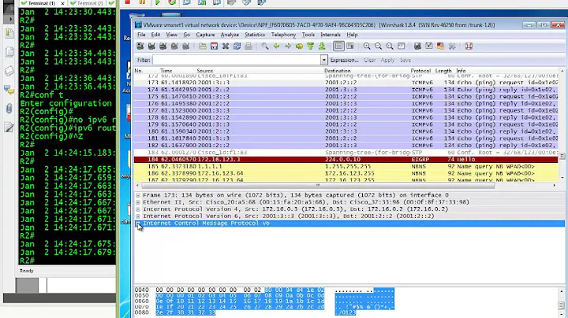Screen dimensions: 568x318
Task: Clear the display filter
Action: click(369, 60)
